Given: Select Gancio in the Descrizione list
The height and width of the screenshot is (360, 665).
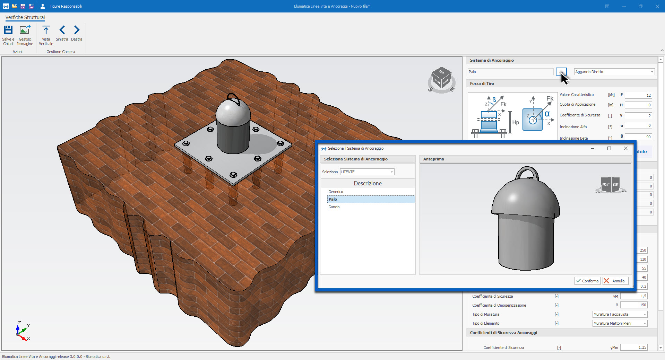Looking at the screenshot, I should [334, 207].
